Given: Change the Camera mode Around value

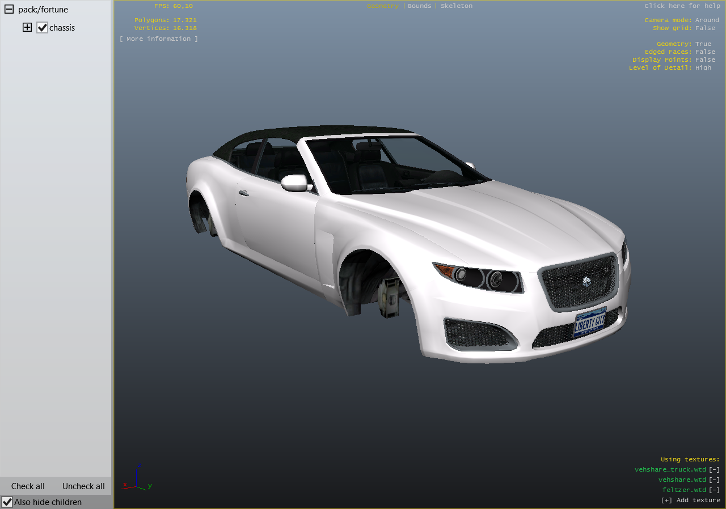Looking at the screenshot, I should tap(707, 20).
